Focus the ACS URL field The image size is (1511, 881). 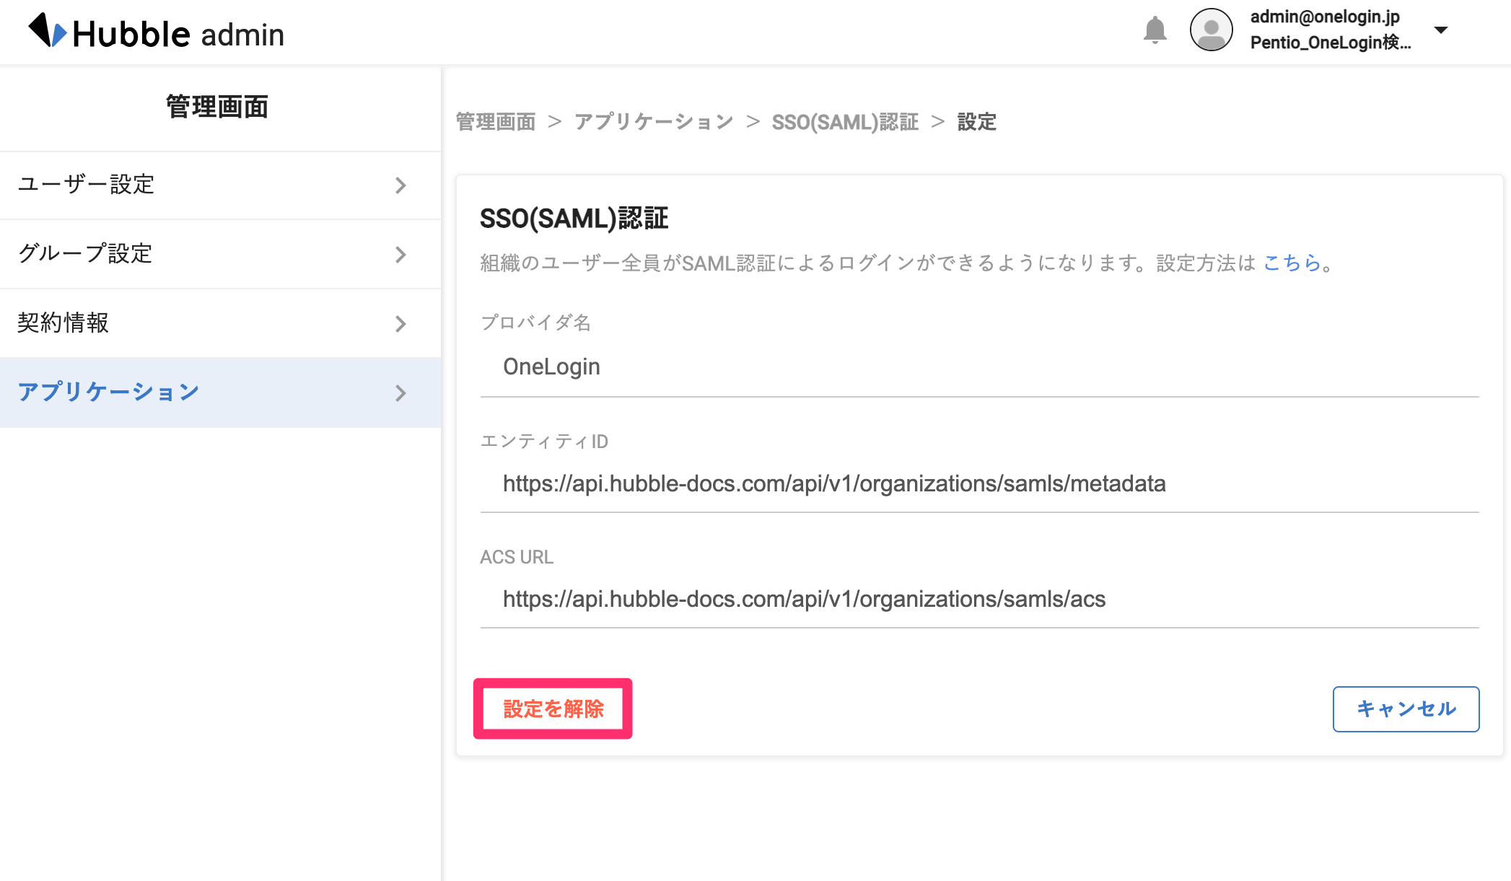pyautogui.click(x=979, y=599)
